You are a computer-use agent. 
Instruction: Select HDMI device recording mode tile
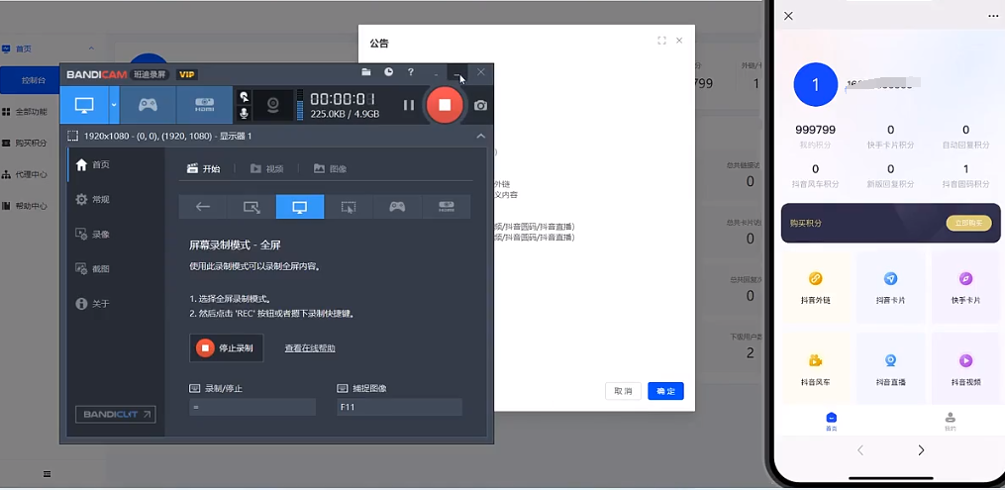447,207
